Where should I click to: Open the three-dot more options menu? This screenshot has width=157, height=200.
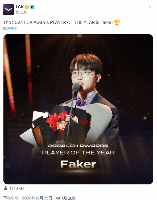click(151, 7)
